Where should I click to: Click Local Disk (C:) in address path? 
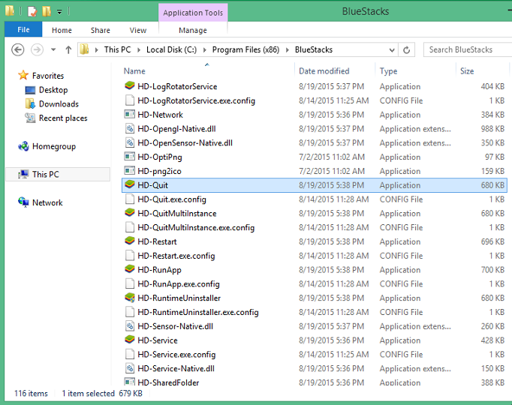pos(171,49)
